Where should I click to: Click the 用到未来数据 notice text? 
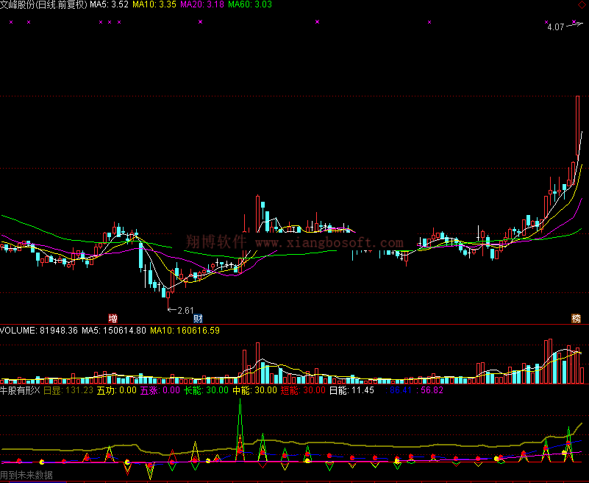tap(26, 475)
